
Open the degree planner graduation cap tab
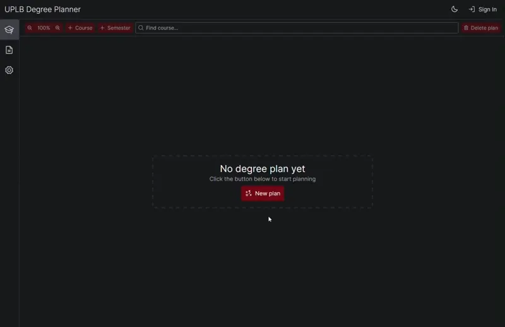click(x=9, y=30)
